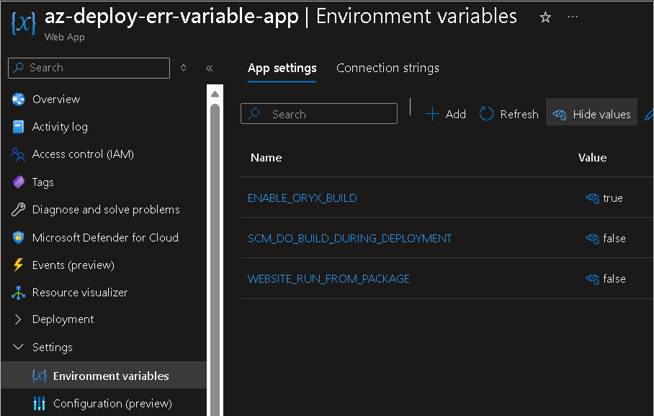
Task: Open Microsoft Defender for Cloud
Action: [x=100, y=237]
